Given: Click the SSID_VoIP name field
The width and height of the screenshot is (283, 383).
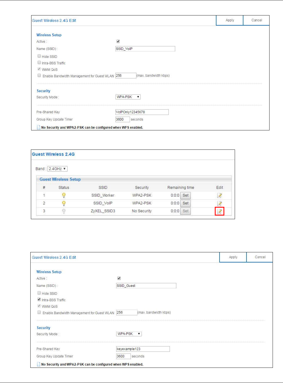Looking at the screenshot, I should pos(145,49).
